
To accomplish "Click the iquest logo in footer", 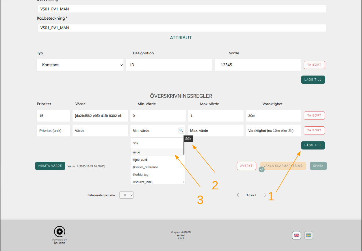I will tap(60, 232).
